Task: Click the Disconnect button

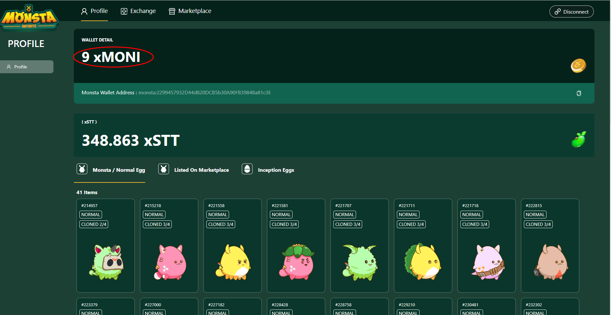Action: (x=571, y=12)
